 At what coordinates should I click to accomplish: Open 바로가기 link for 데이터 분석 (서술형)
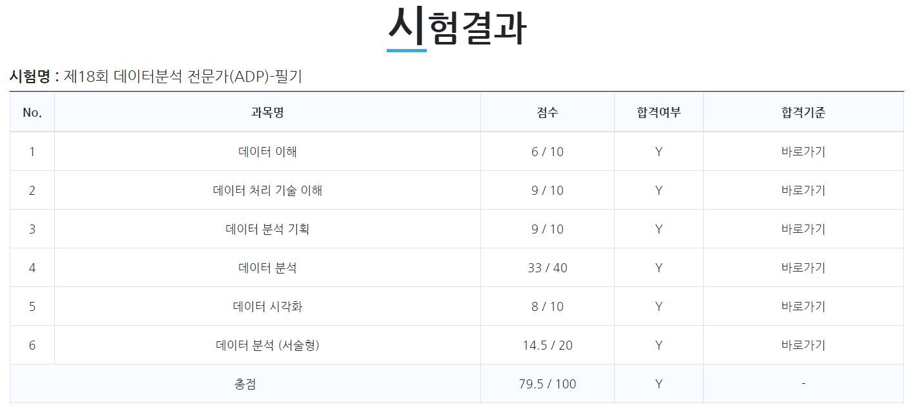coord(803,344)
